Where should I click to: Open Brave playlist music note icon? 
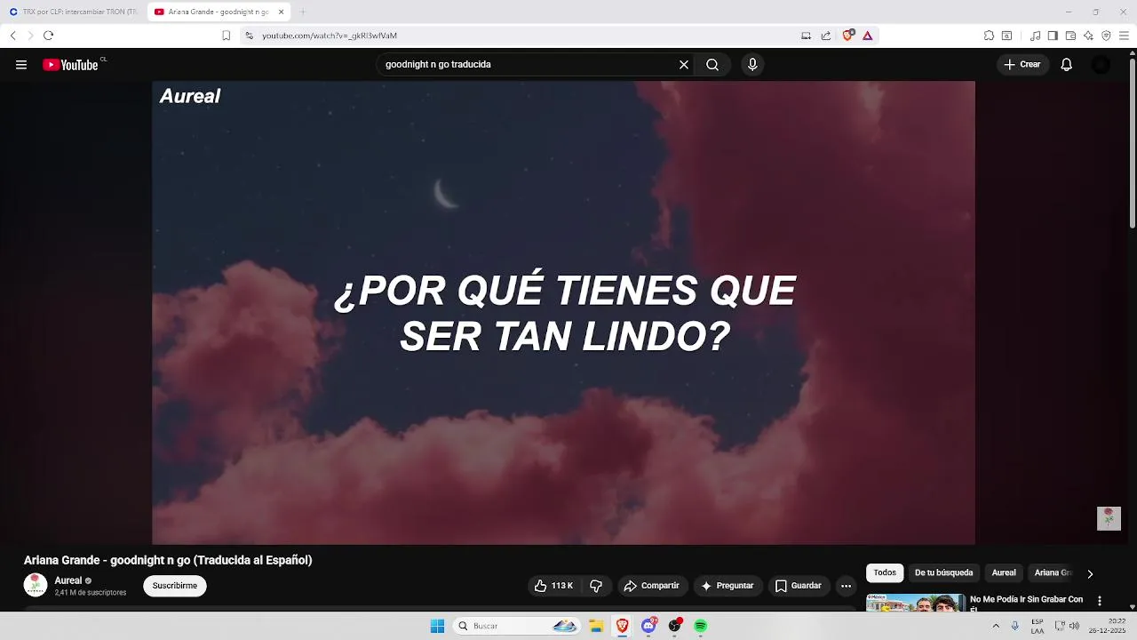point(1035,36)
